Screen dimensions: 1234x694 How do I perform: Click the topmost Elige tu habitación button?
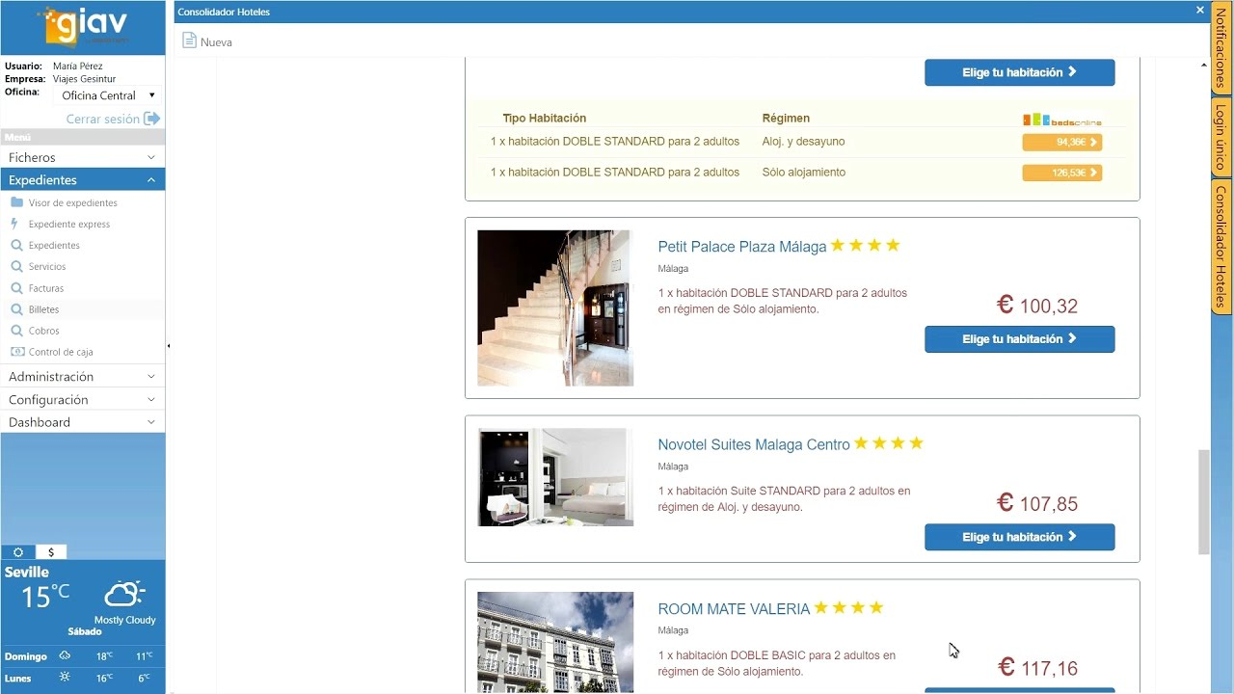pyautogui.click(x=1020, y=72)
